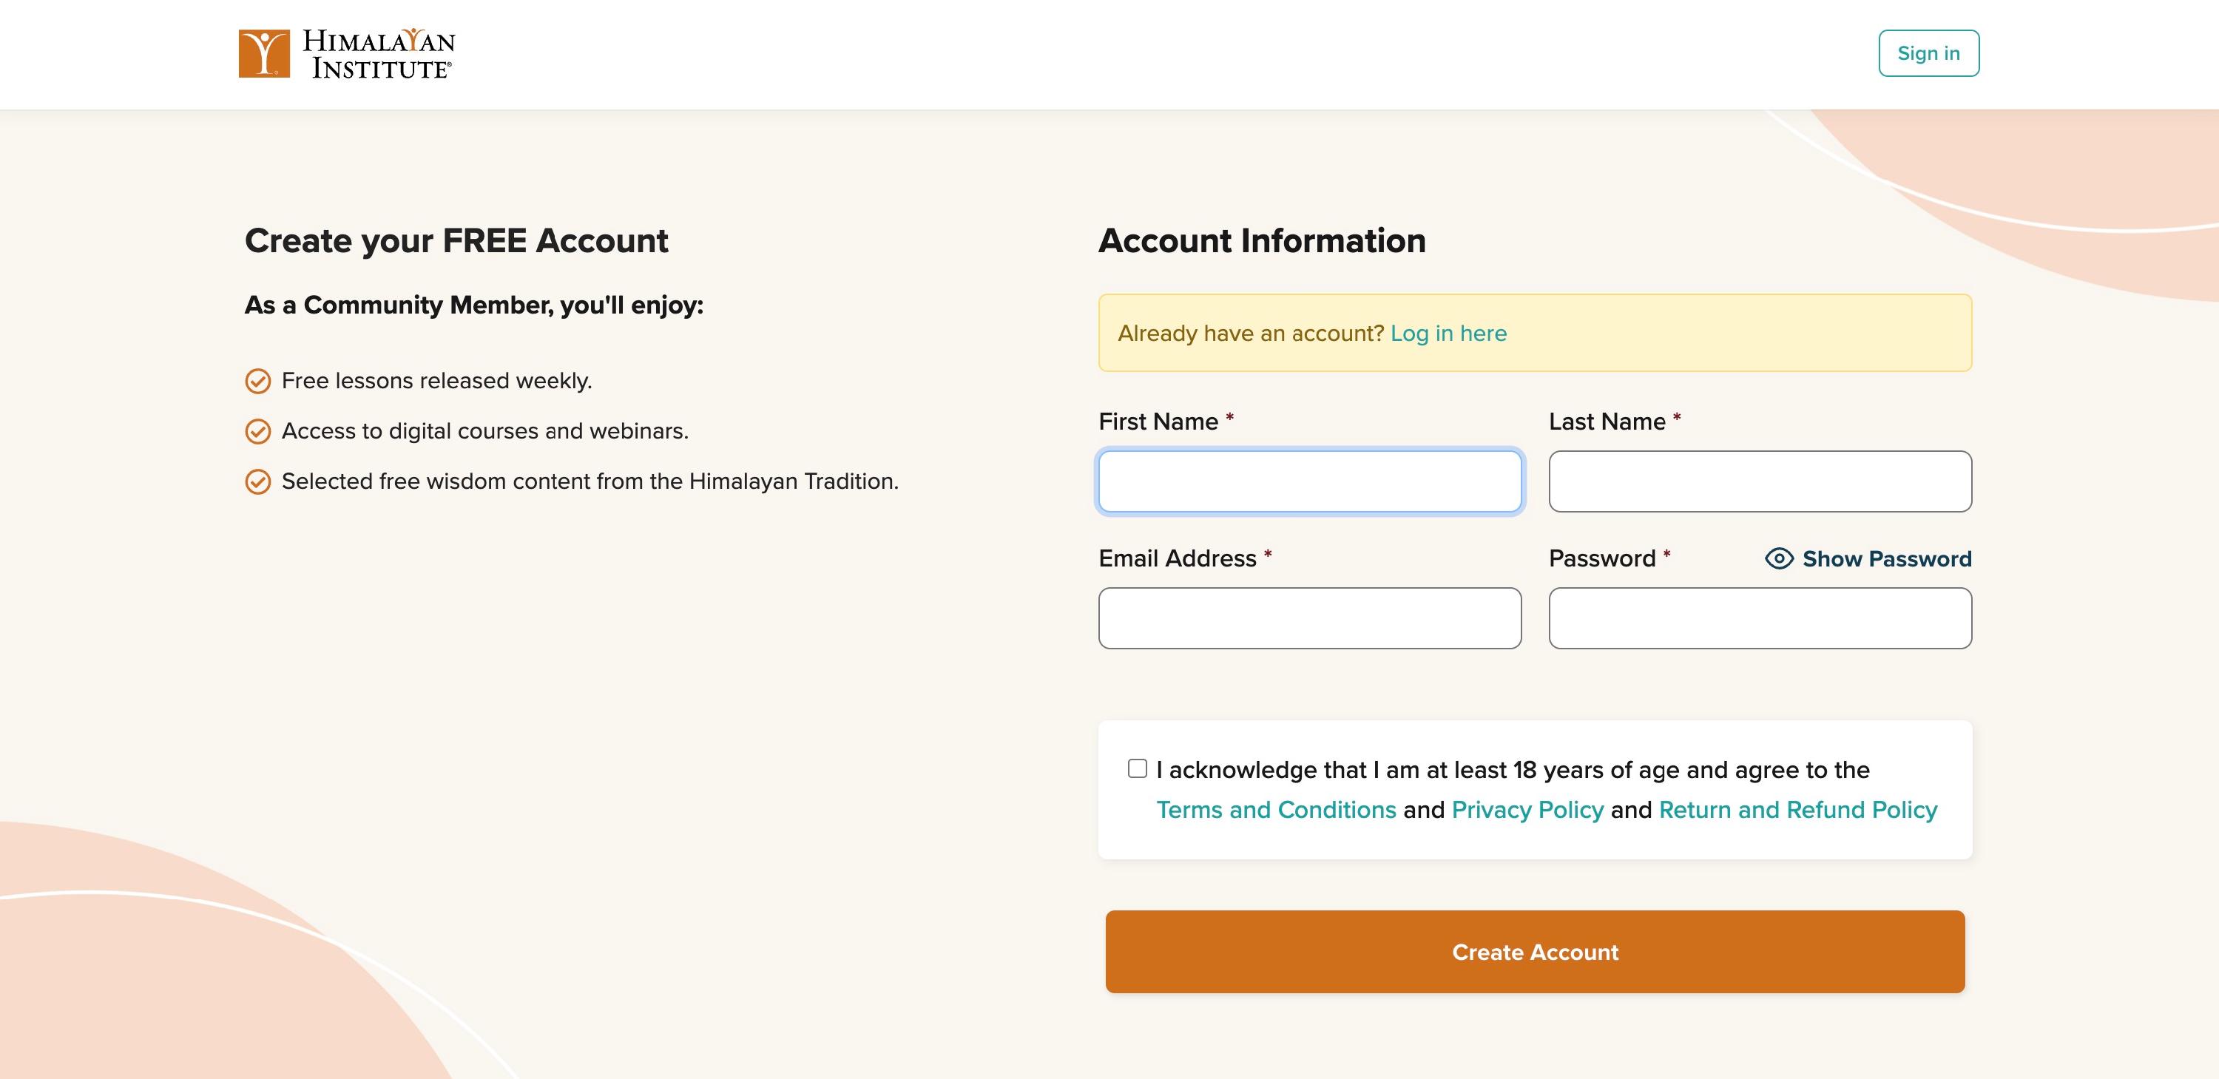Select the Email Address text box
2219x1079 pixels.
pos(1309,618)
